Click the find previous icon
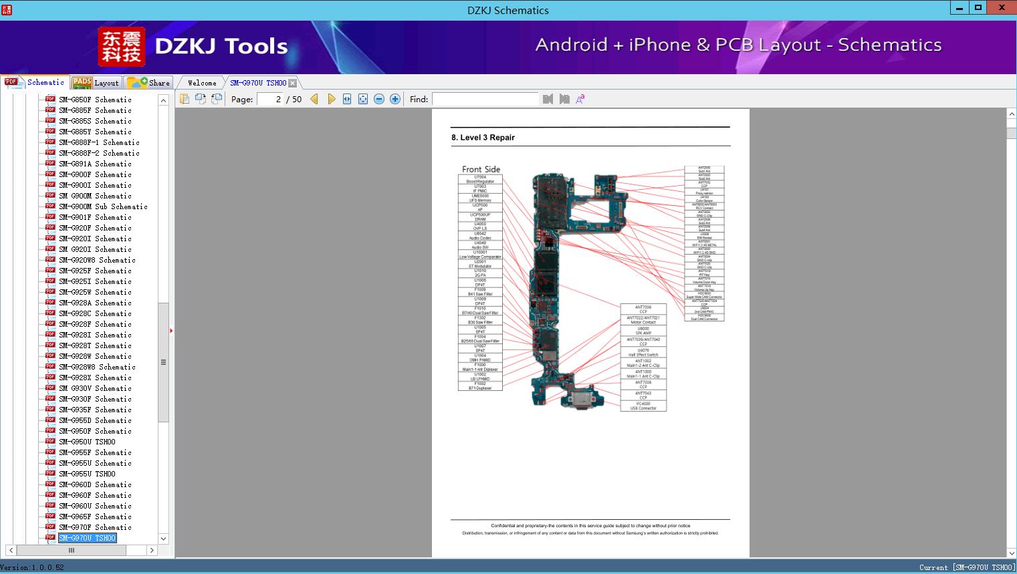Viewport: 1017px width, 574px height. click(x=548, y=99)
